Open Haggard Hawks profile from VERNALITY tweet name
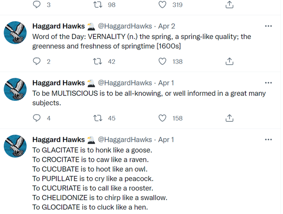 tap(59, 26)
